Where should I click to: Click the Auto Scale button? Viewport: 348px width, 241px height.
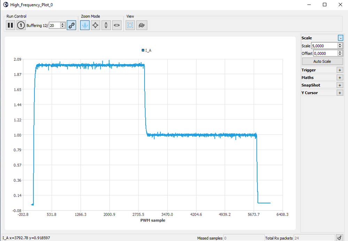click(x=322, y=61)
